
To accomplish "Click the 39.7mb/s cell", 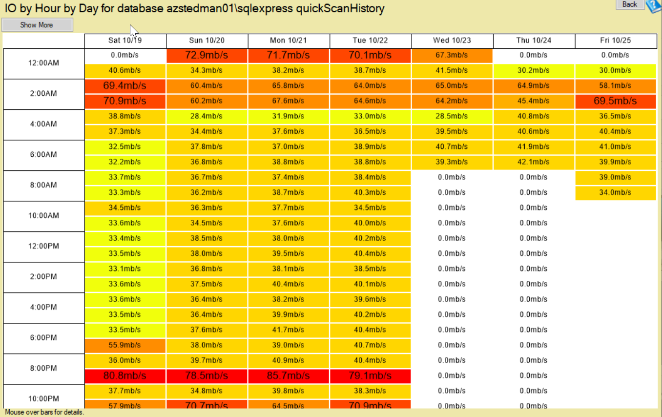I will click(x=207, y=360).
